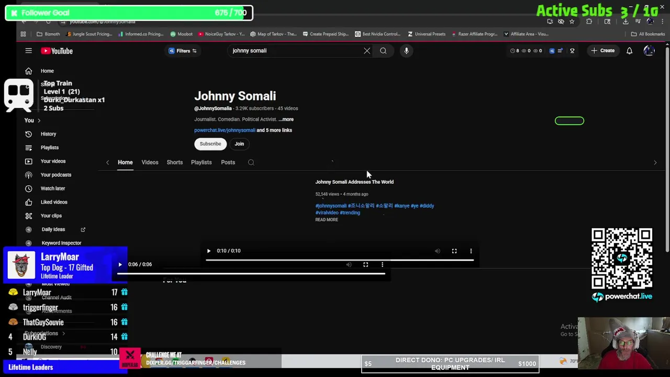
Task: Open Your podcasts in sidebar
Action: [x=55, y=175]
